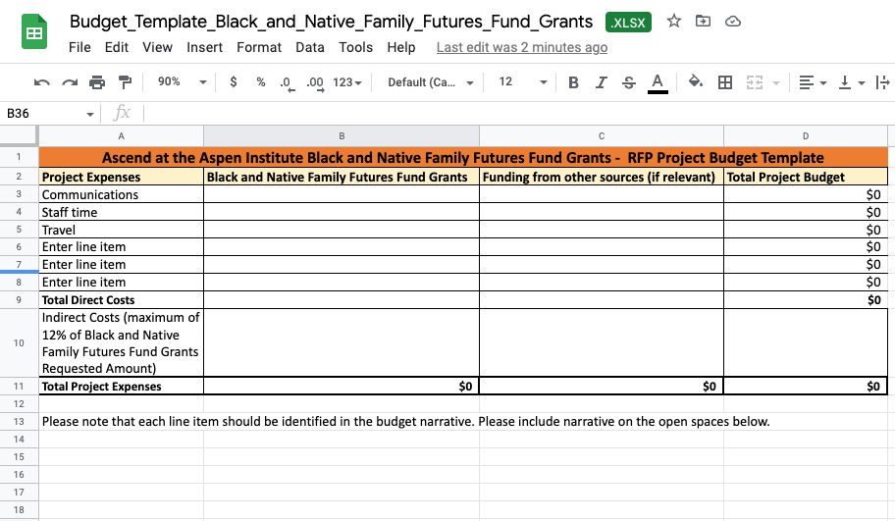Star this spreadsheet
The height and width of the screenshot is (521, 895).
674,22
